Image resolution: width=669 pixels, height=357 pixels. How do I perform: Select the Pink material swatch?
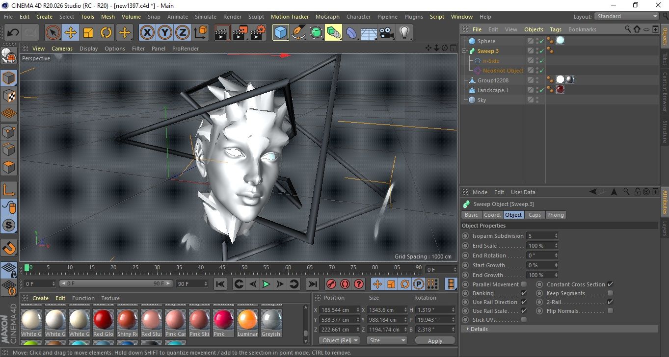tap(223, 323)
